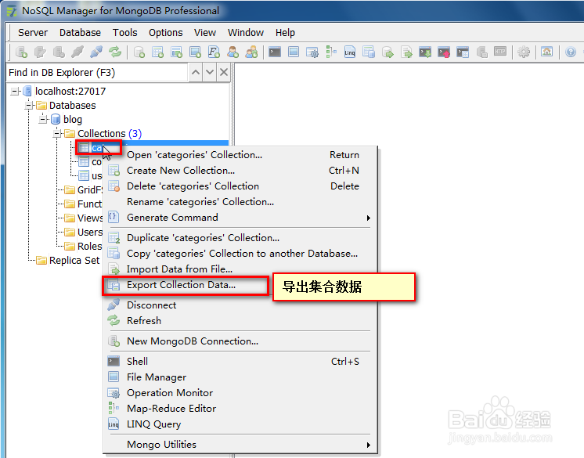Open the Mongo Utilities submenu arrow

coord(368,445)
